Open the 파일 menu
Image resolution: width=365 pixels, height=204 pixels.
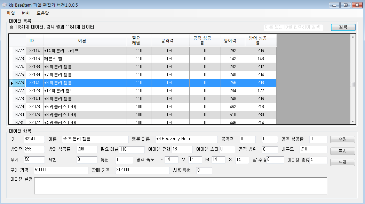11,13
